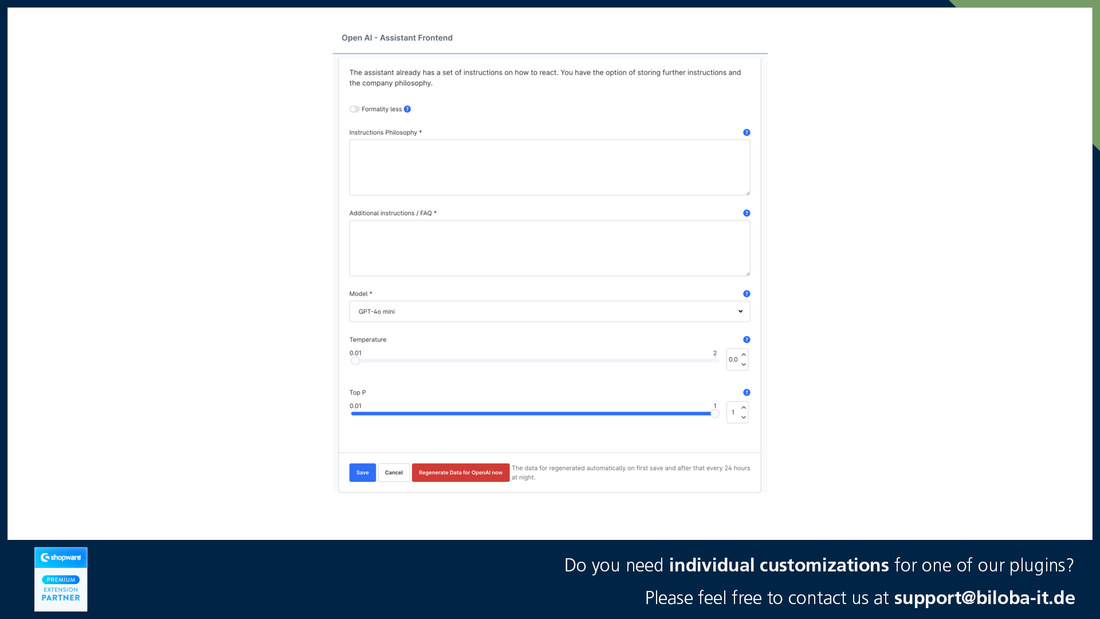Open help icon for Additional instructions / FAQ
The image size is (1100, 619).
(x=747, y=213)
